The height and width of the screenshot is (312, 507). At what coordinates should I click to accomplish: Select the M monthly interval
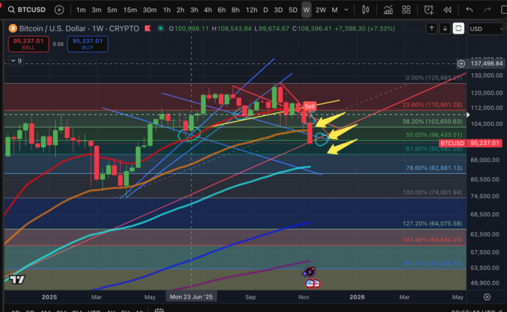click(x=334, y=10)
